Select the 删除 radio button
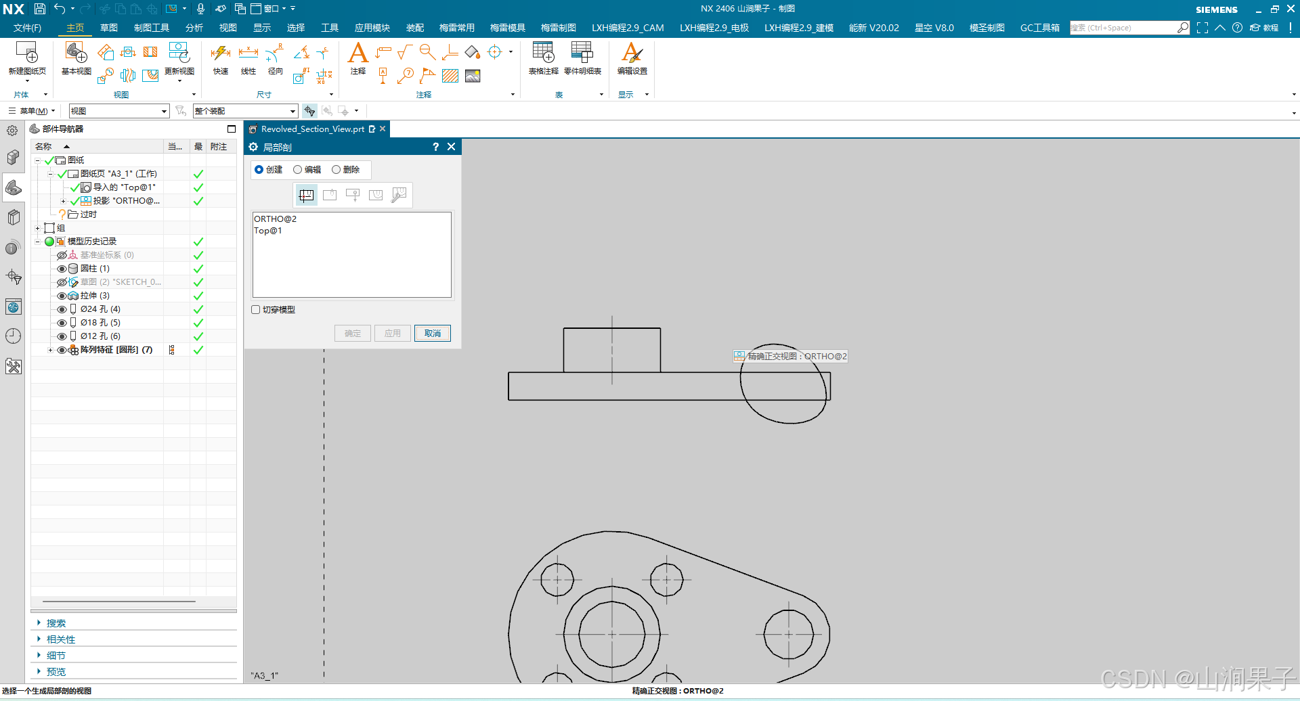The image size is (1300, 701). (336, 170)
